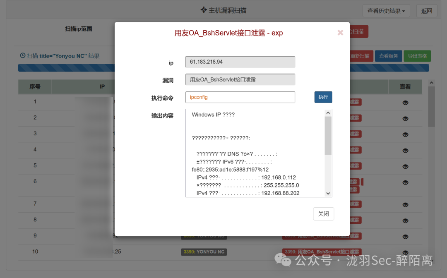Click the 扫描ip范围 label
This screenshot has width=447, height=278.
pos(78,29)
